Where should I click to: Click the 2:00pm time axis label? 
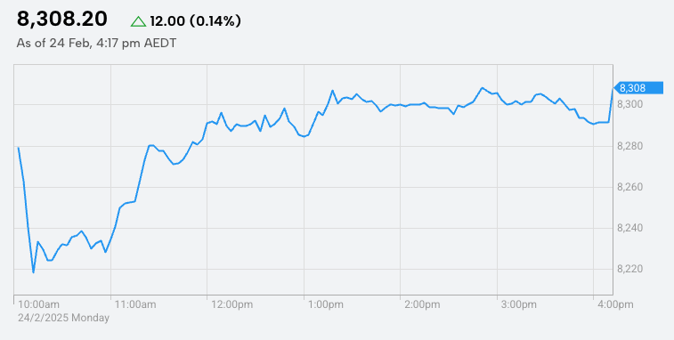[x=423, y=304]
